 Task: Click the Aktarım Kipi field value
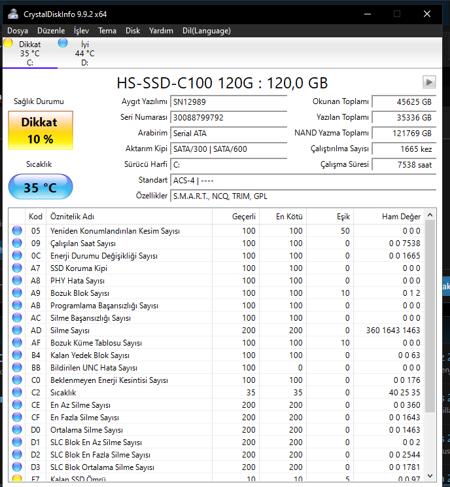click(x=229, y=149)
